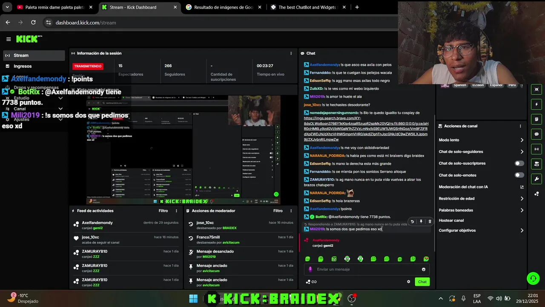Open Acciones de moderador three-dot menu
The width and height of the screenshot is (545, 307).
(291, 211)
